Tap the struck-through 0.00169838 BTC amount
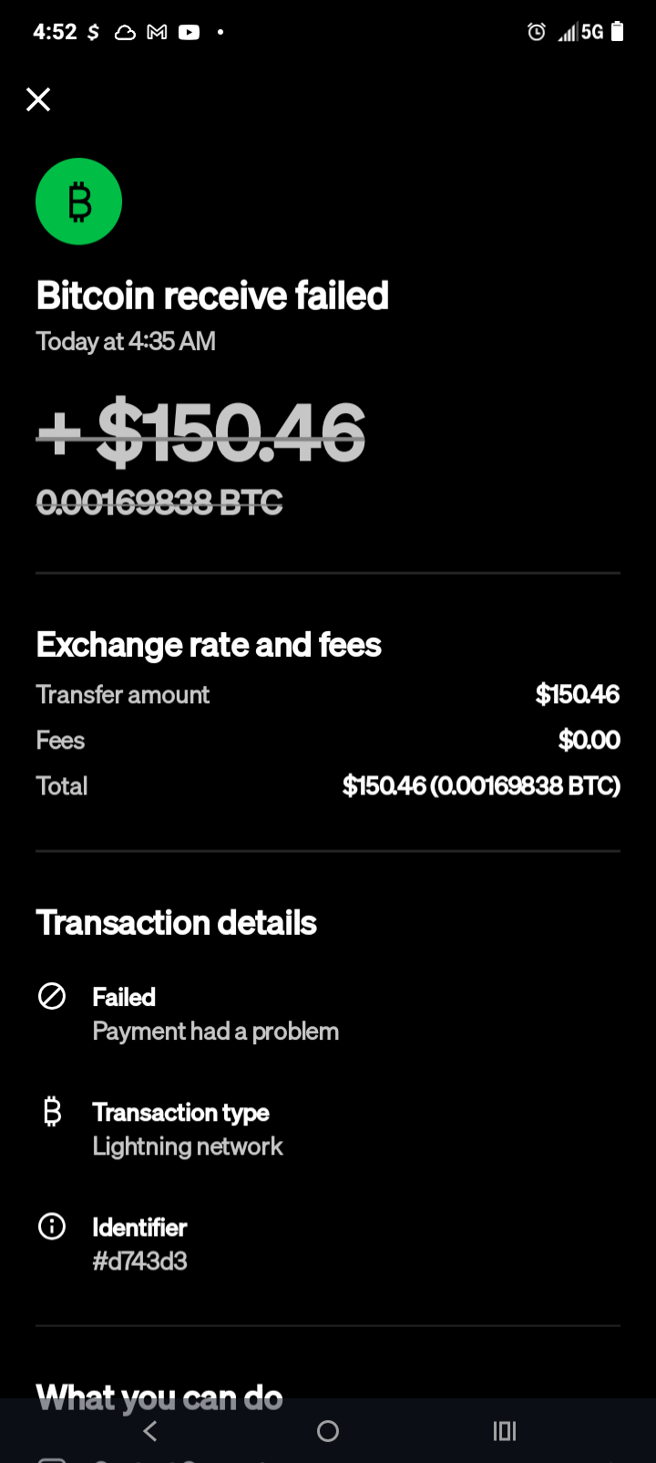 click(159, 503)
